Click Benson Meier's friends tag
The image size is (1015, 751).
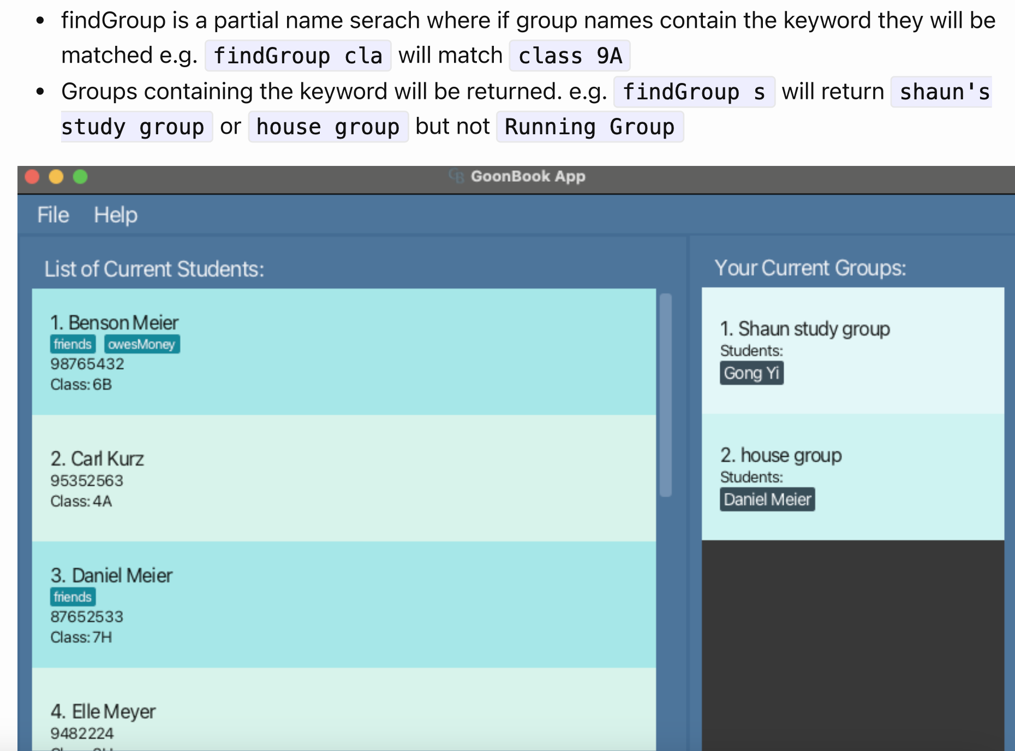pos(73,344)
